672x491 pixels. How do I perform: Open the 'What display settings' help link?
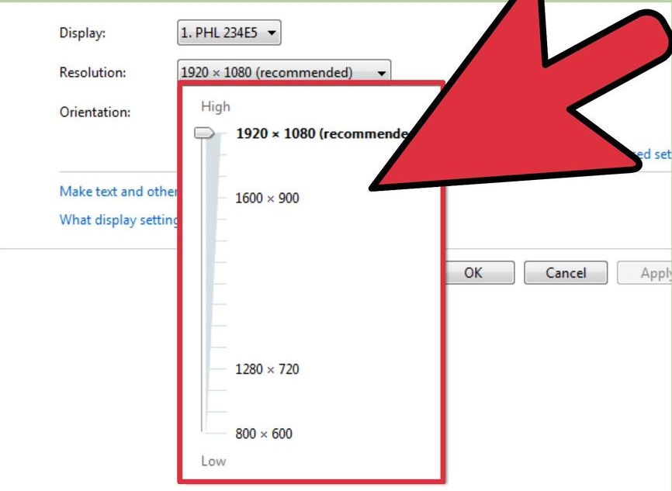click(x=118, y=220)
